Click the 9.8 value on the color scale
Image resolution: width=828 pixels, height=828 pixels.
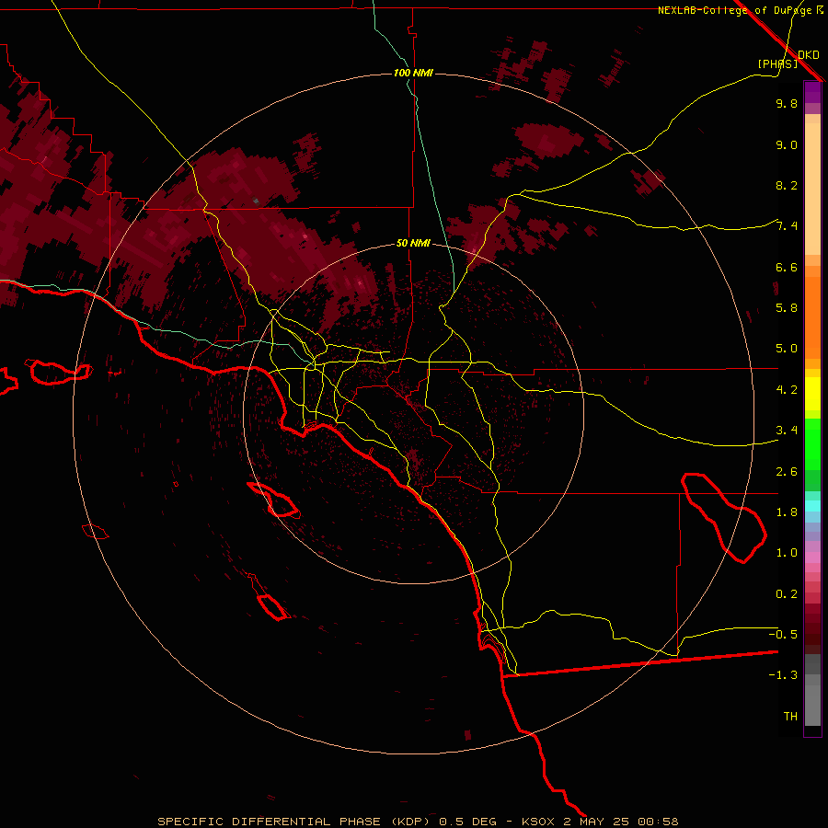click(787, 103)
